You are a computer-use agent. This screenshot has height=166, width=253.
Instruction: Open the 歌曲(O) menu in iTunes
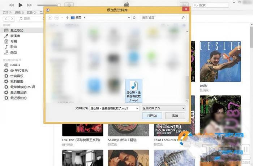click(x=31, y=13)
